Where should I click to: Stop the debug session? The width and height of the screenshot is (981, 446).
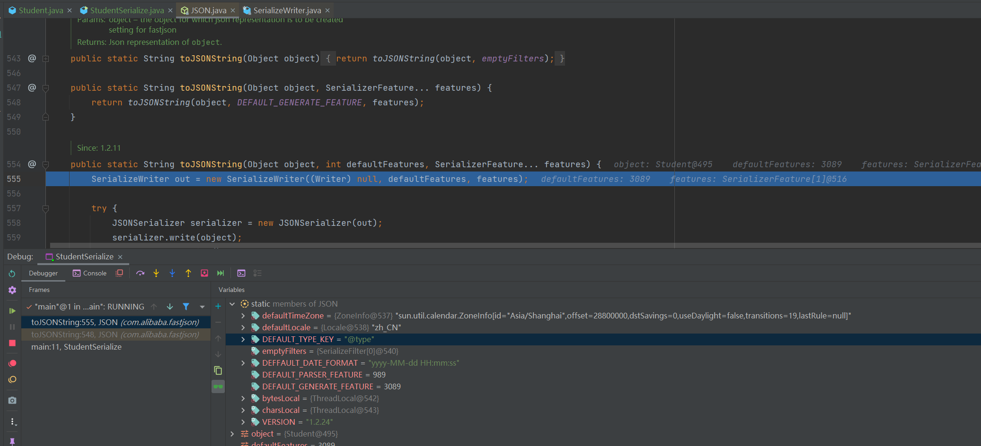[x=12, y=343]
